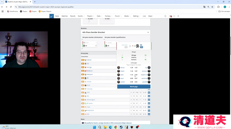The height and width of the screenshot is (129, 231).
Task: Open the browser extensions puzzle icon
Action: (x=218, y=7)
